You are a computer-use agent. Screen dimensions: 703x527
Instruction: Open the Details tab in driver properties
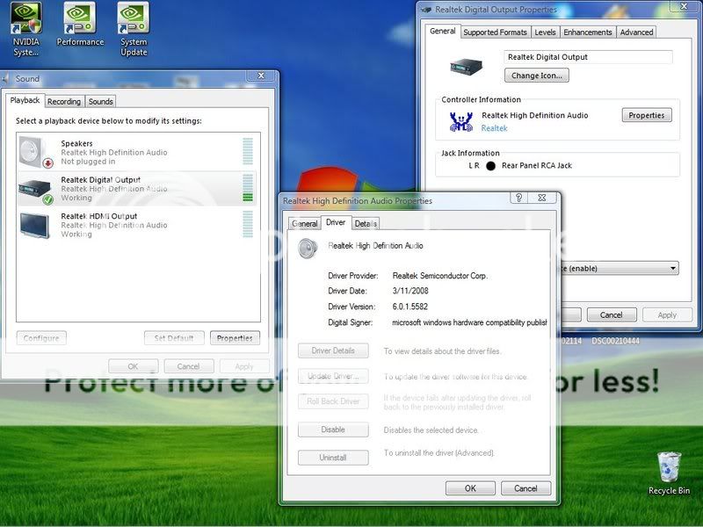[x=366, y=224]
